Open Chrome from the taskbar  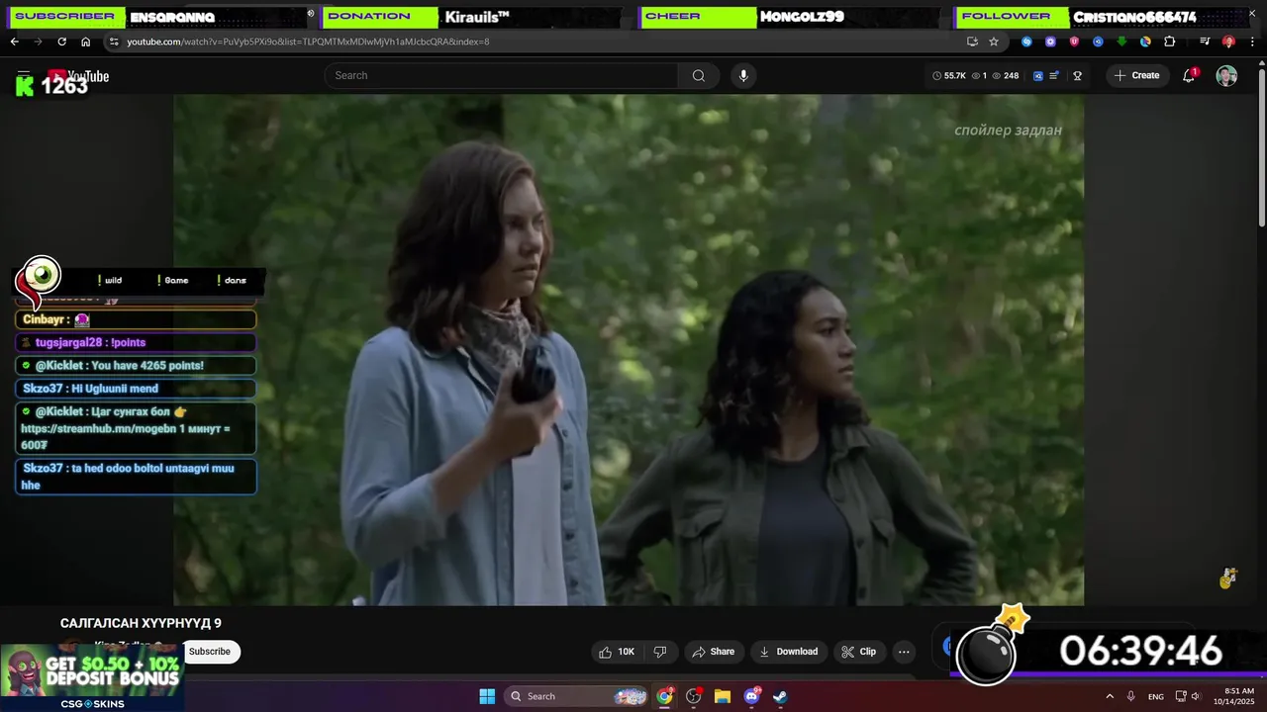pyautogui.click(x=664, y=696)
